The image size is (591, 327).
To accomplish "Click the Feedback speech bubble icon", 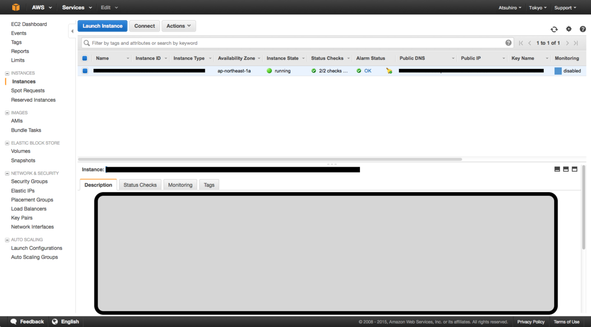I will (x=14, y=322).
